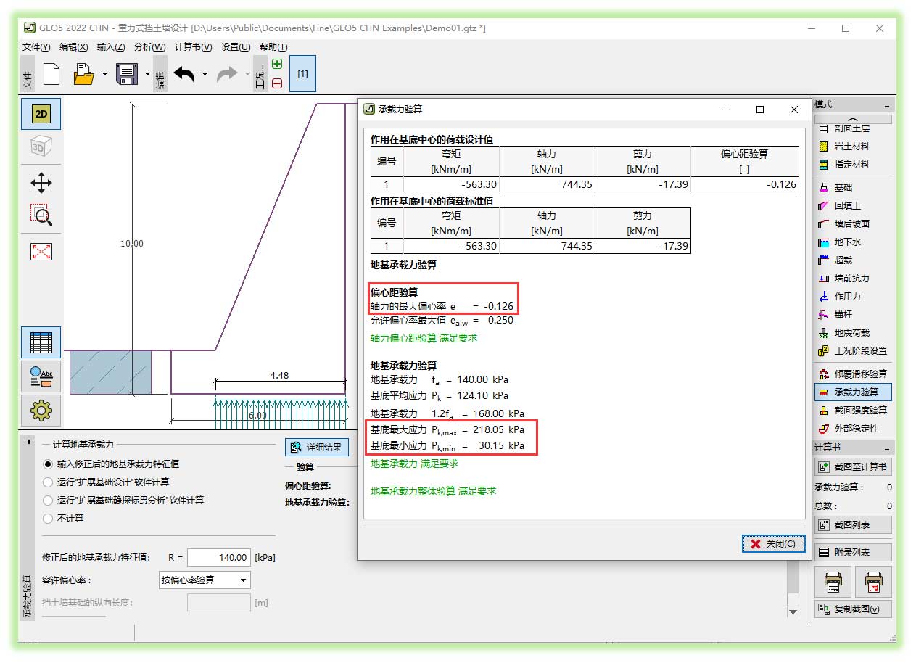This screenshot has width=916, height=663.
Task: Open the 输入(Z) menu
Action: (x=111, y=47)
